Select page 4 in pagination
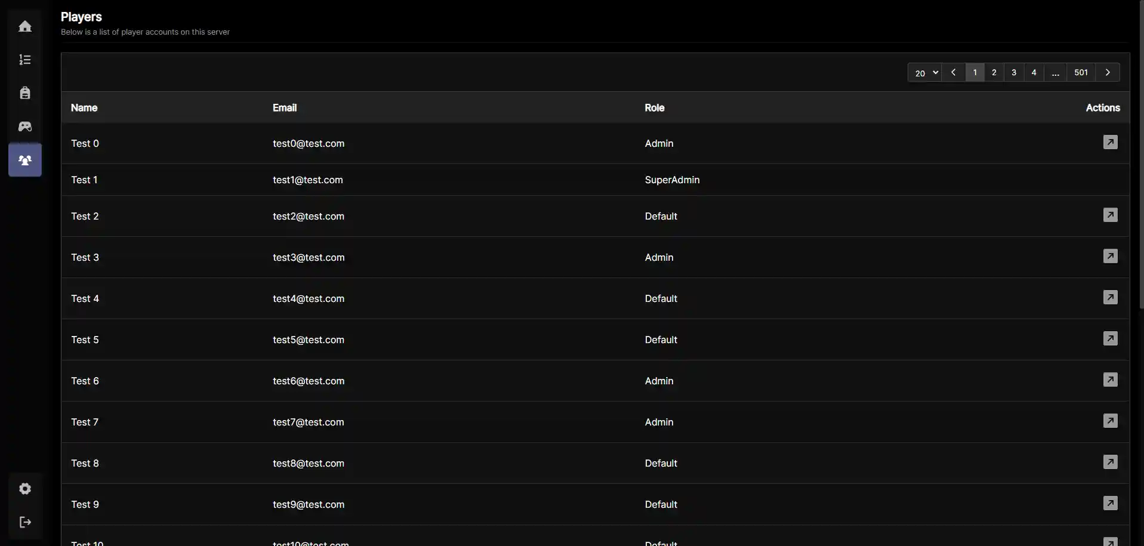The width and height of the screenshot is (1144, 546). pyautogui.click(x=1034, y=73)
